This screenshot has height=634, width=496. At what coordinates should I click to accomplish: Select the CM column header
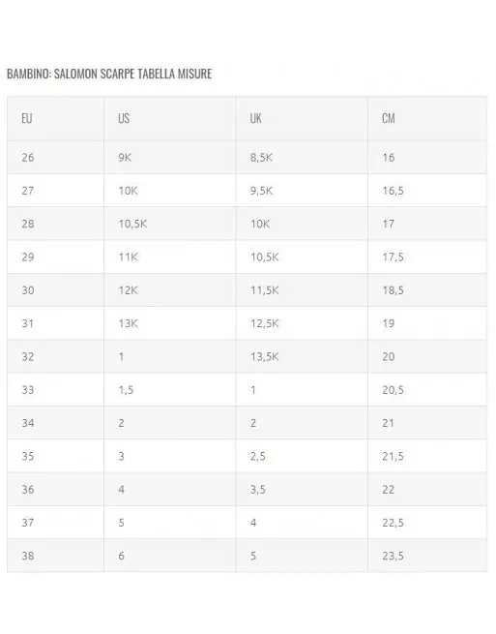tap(427, 118)
